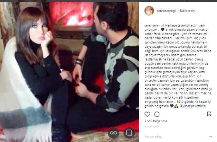The height and width of the screenshot is (142, 217).
Task: Like the post with the heart icon
Action: pos(147,114)
